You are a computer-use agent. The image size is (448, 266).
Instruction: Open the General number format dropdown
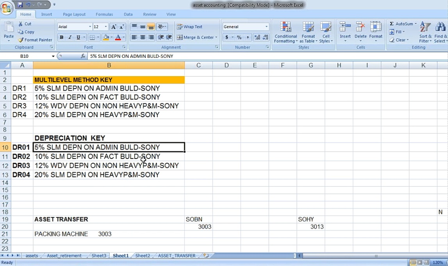266,27
